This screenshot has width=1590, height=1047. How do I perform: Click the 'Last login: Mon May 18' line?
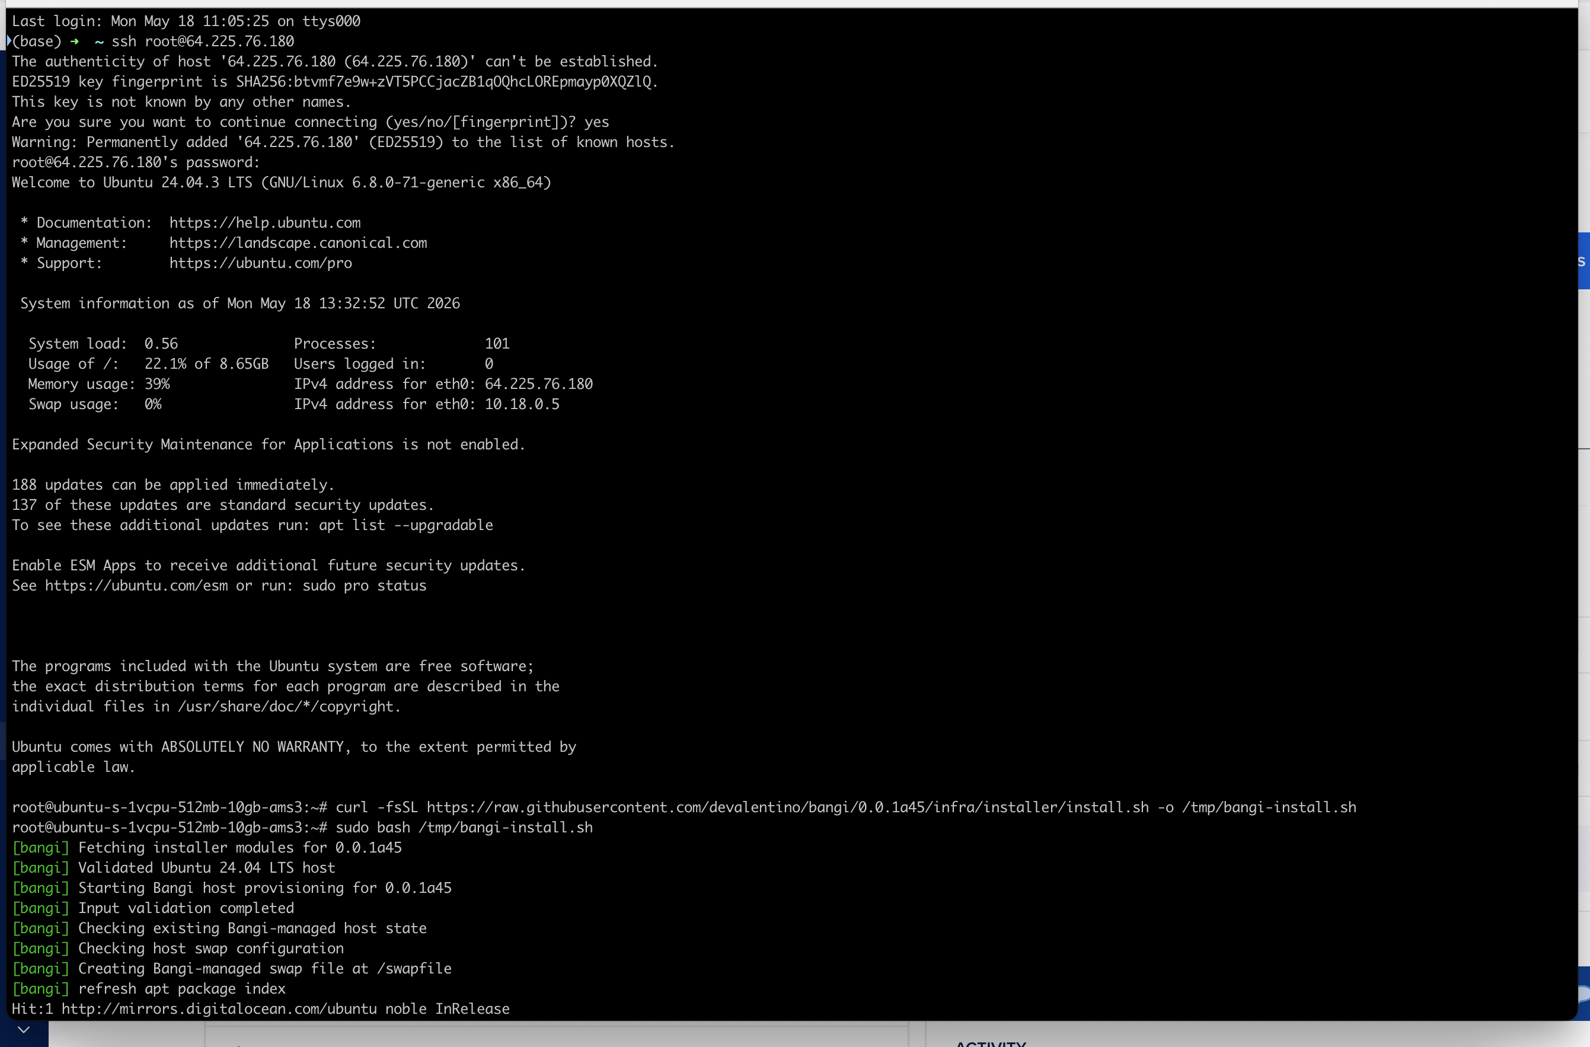tap(186, 21)
